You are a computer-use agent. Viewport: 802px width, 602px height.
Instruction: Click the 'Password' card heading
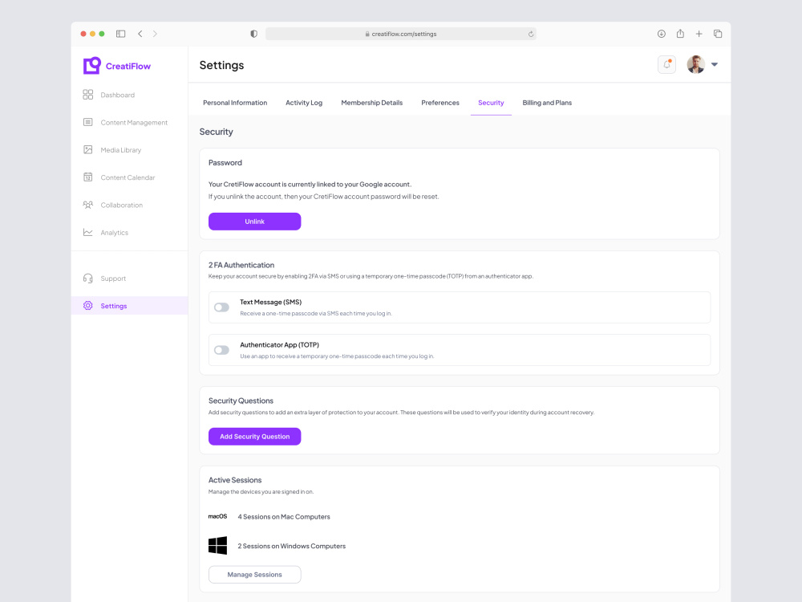click(x=225, y=163)
